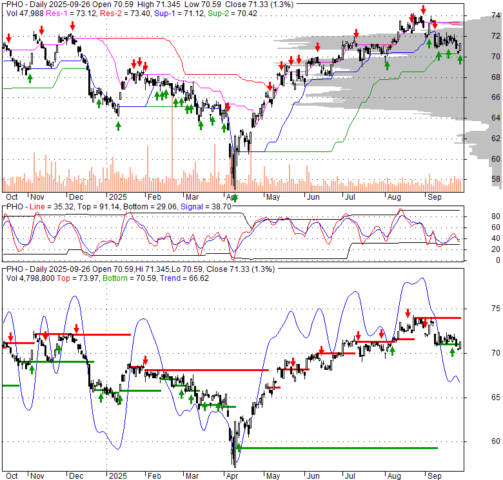The height and width of the screenshot is (480, 503).
Task: Click the 80 level on the oscillator axis
Action: [x=496, y=216]
